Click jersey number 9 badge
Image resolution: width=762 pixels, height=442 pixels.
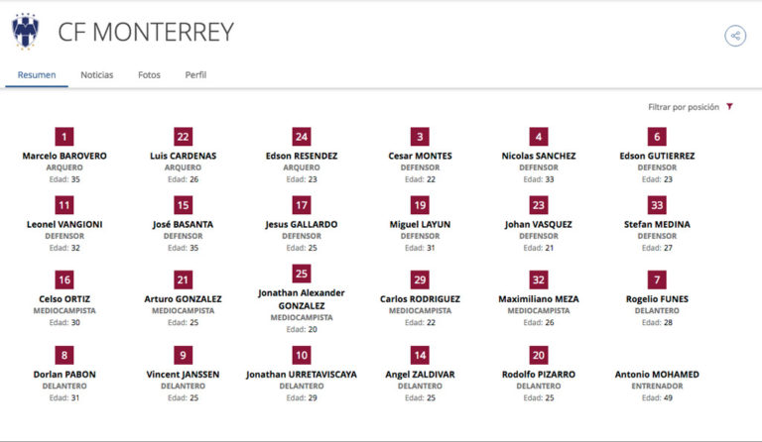(183, 355)
